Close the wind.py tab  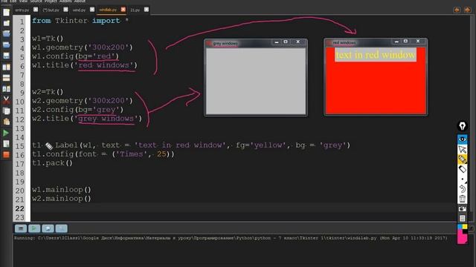click(92, 10)
